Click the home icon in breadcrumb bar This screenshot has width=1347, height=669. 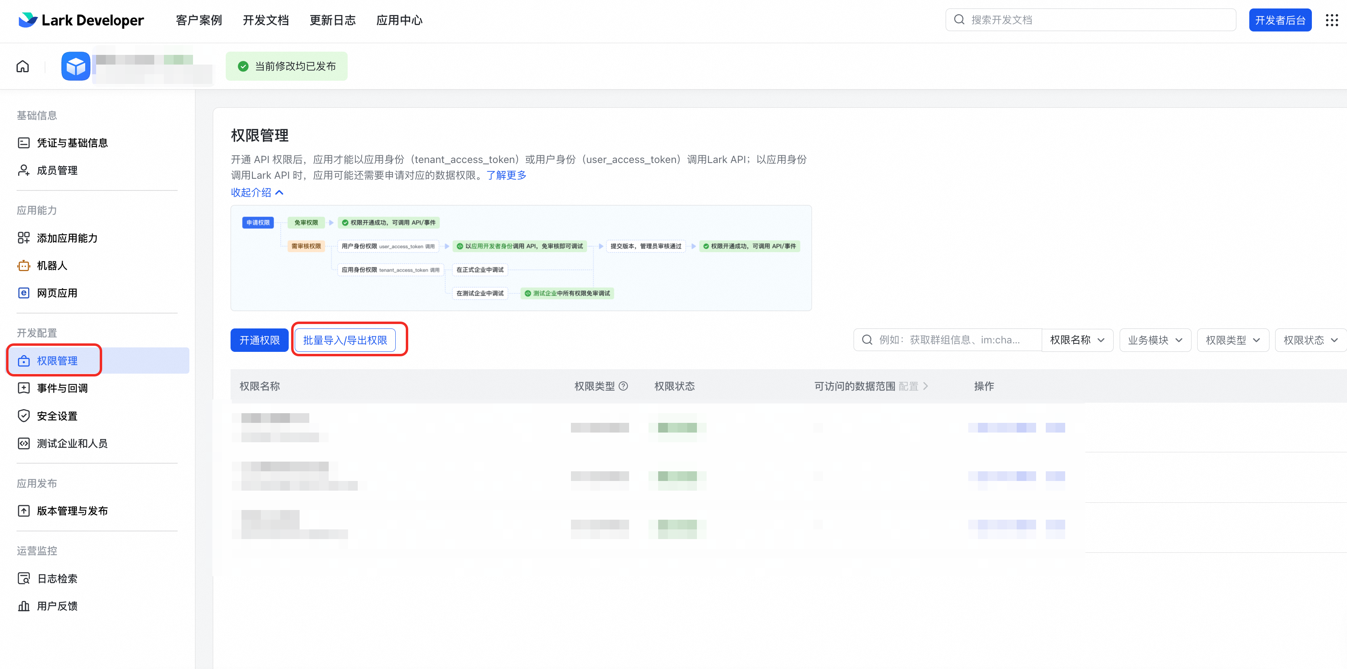[23, 67]
